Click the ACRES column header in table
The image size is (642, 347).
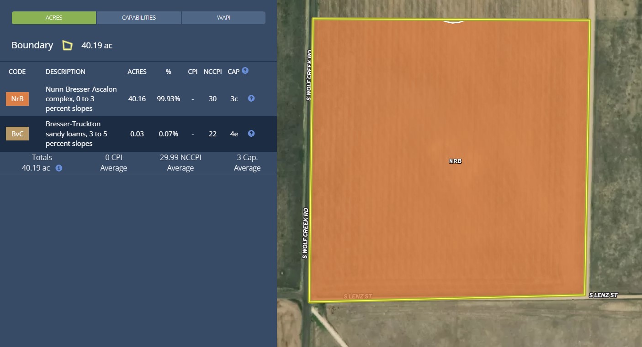point(137,72)
